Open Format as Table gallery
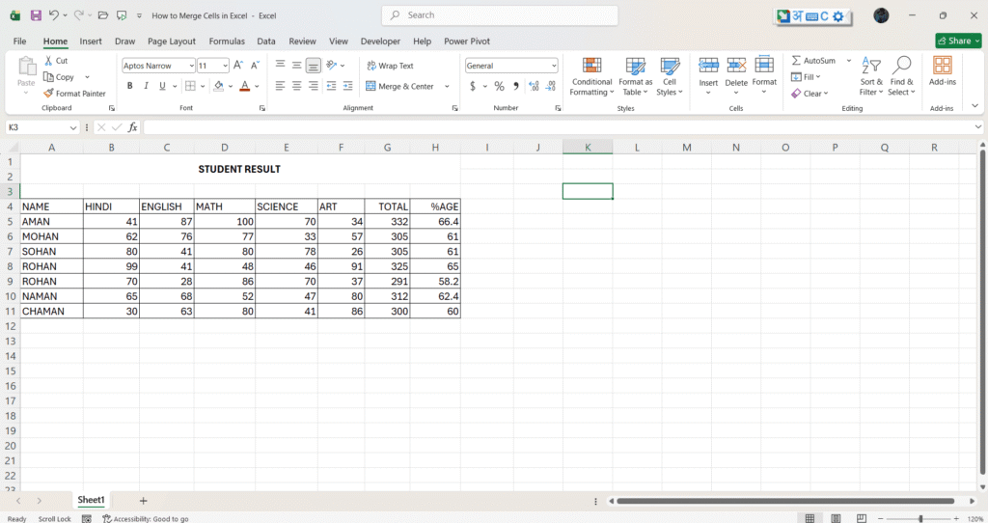The width and height of the screenshot is (988, 523). [635, 77]
